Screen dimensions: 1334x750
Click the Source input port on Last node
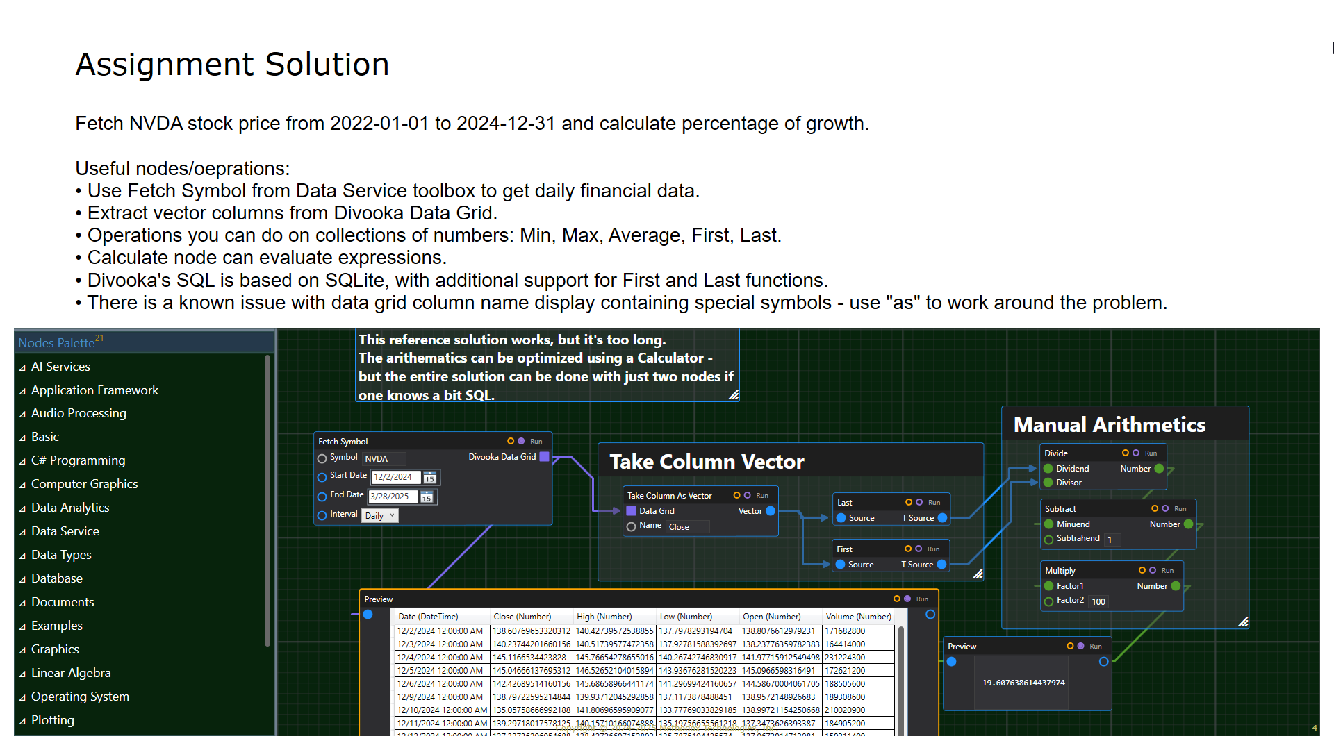pos(841,518)
